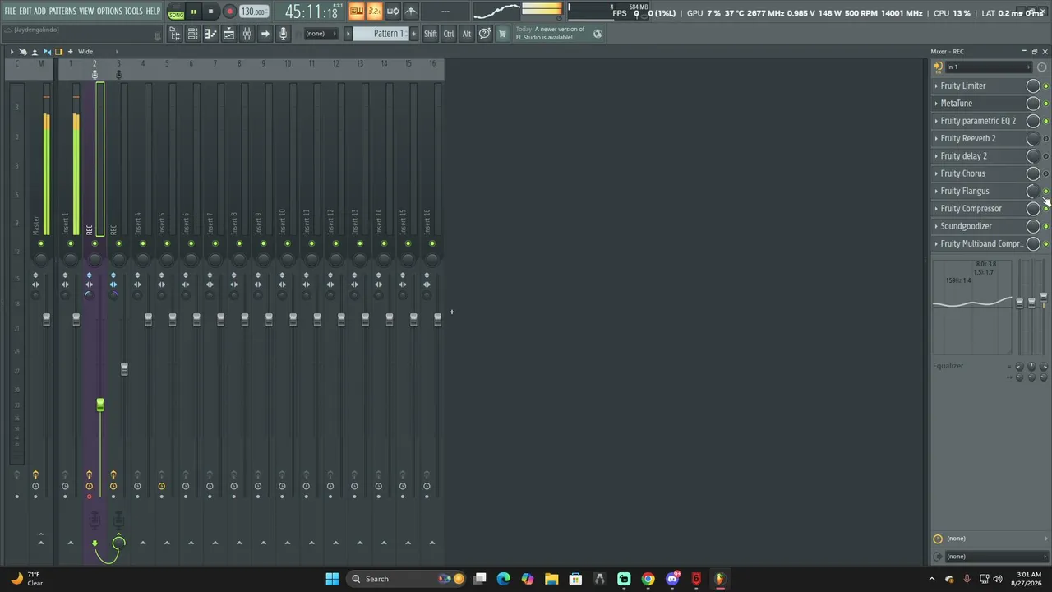Click the Alt button in toolbar
The image size is (1052, 592).
tap(467, 34)
